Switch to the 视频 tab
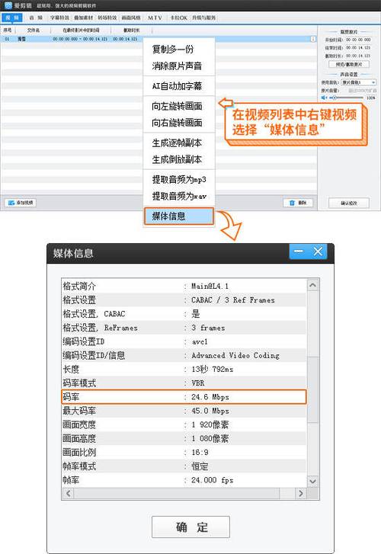 coord(12,18)
